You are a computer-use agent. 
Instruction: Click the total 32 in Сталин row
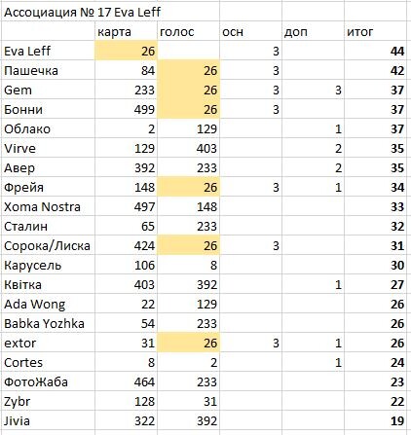point(375,226)
